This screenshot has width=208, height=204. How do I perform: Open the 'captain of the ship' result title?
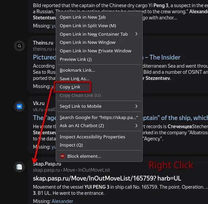click(x=175, y=118)
